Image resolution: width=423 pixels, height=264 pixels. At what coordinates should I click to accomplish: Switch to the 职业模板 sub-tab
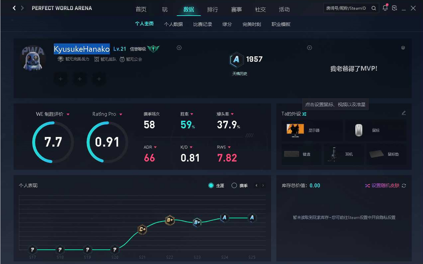(281, 24)
